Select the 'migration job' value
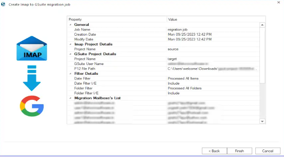 tap(178, 30)
